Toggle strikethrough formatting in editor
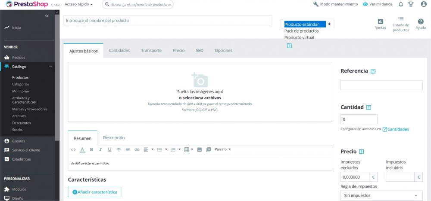431x201 pixels. coord(119,149)
